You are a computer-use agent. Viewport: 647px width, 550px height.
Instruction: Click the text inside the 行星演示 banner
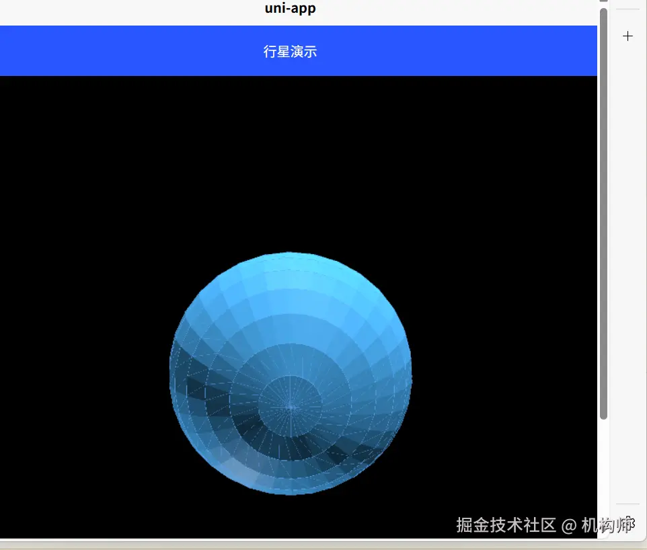tap(291, 51)
